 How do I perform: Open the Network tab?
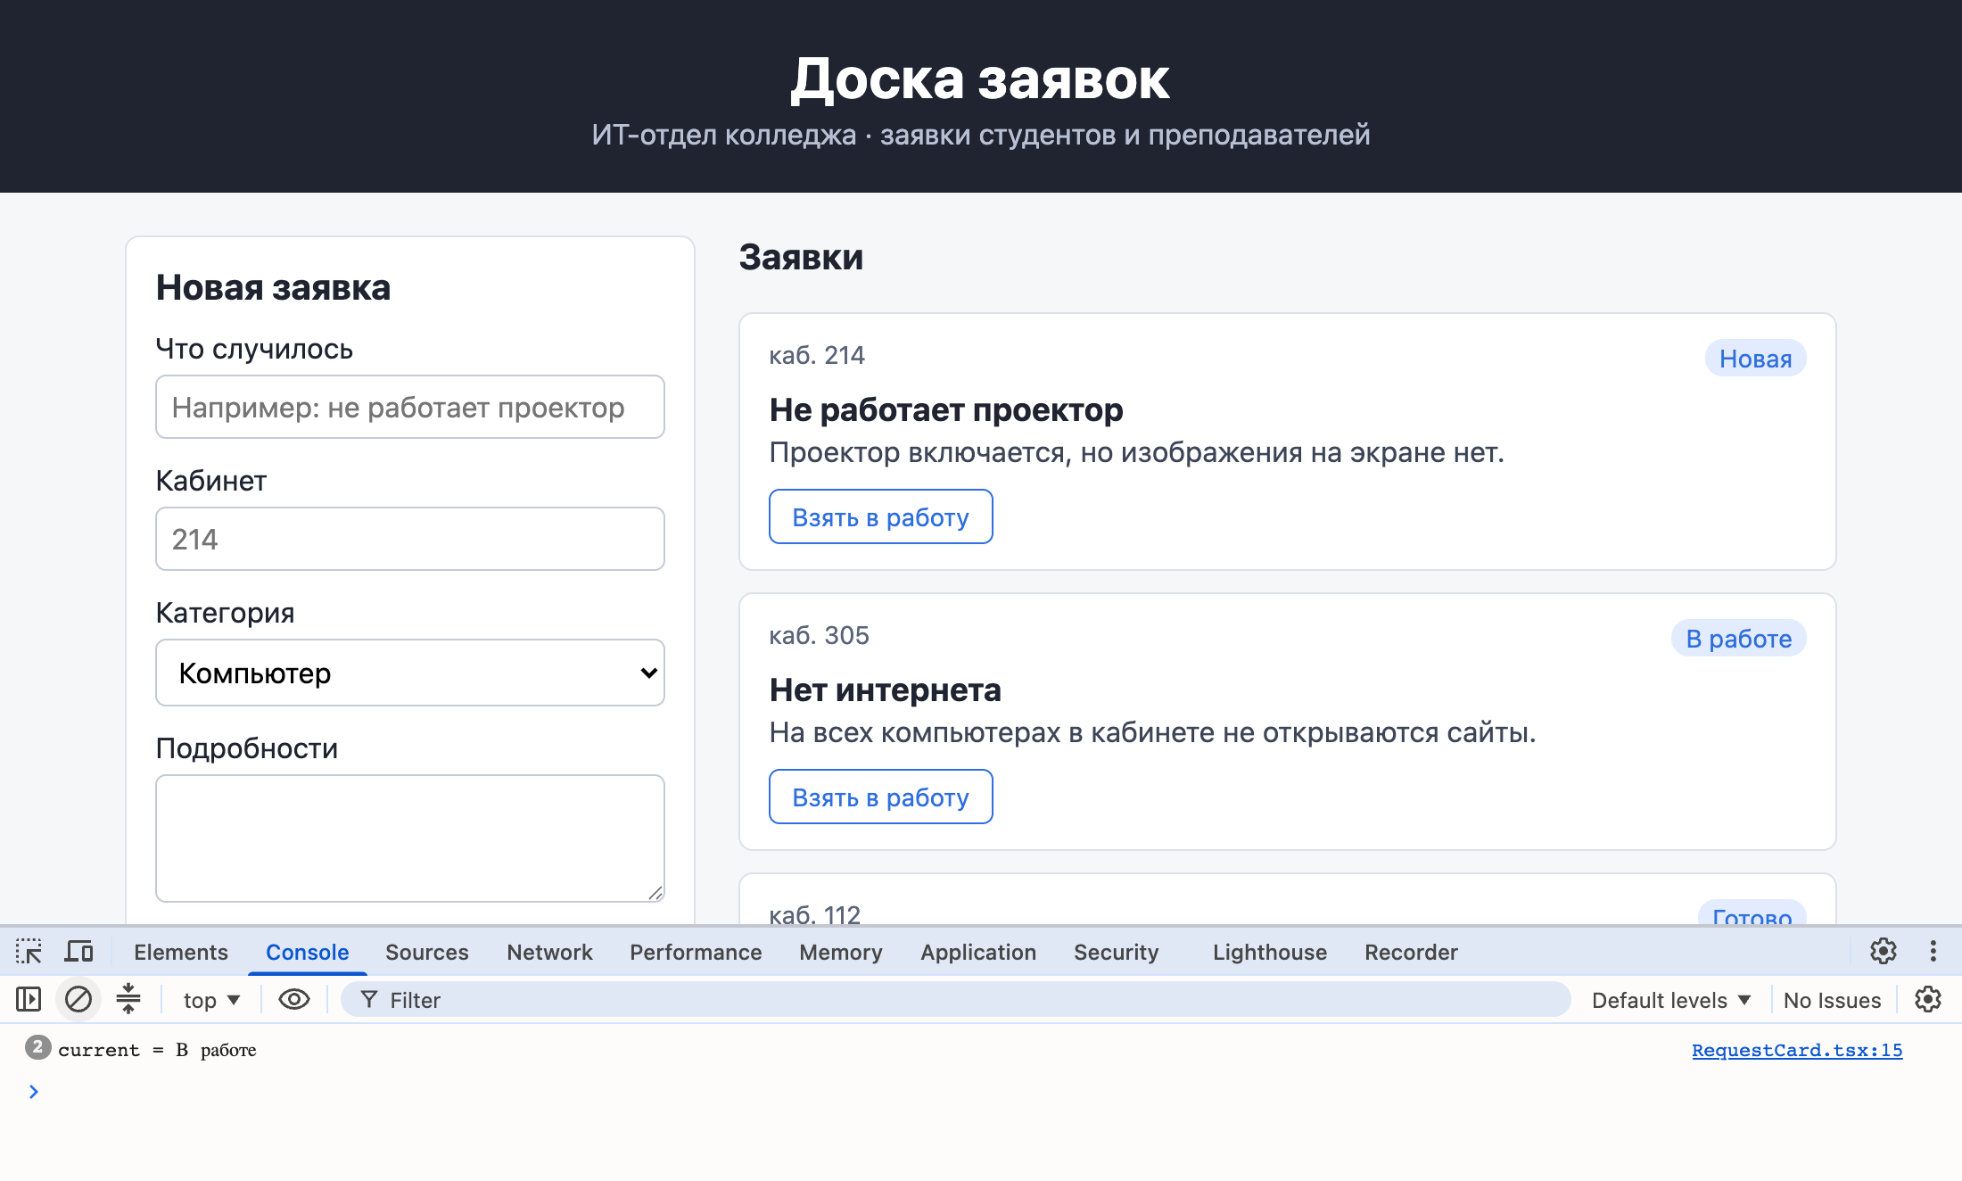[x=549, y=952]
